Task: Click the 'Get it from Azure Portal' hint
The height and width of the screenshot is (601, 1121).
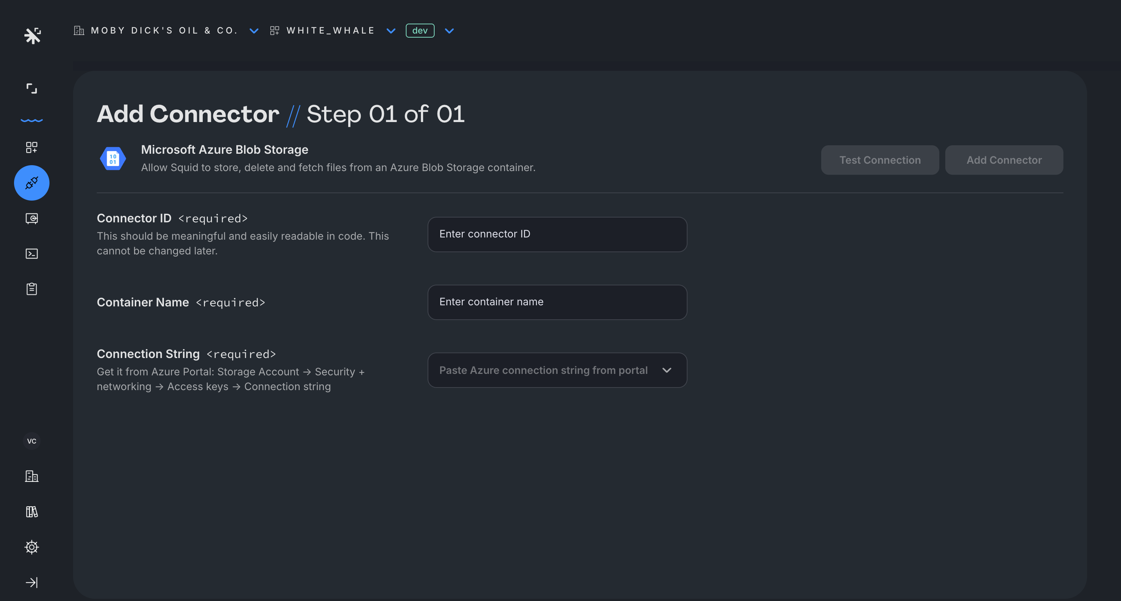Action: 231,379
